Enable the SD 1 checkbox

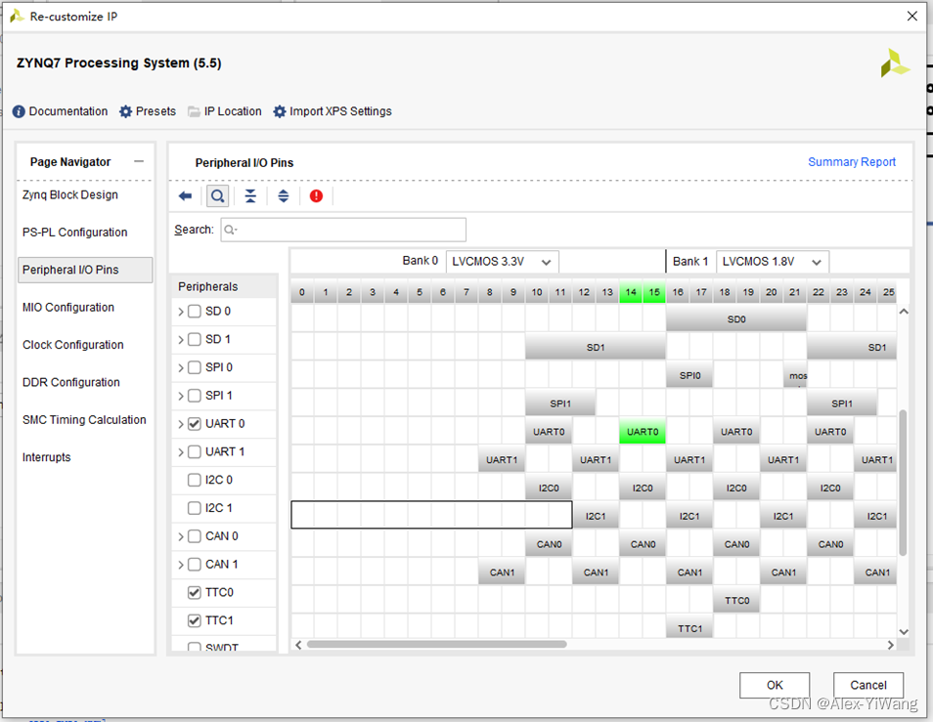pyautogui.click(x=194, y=339)
